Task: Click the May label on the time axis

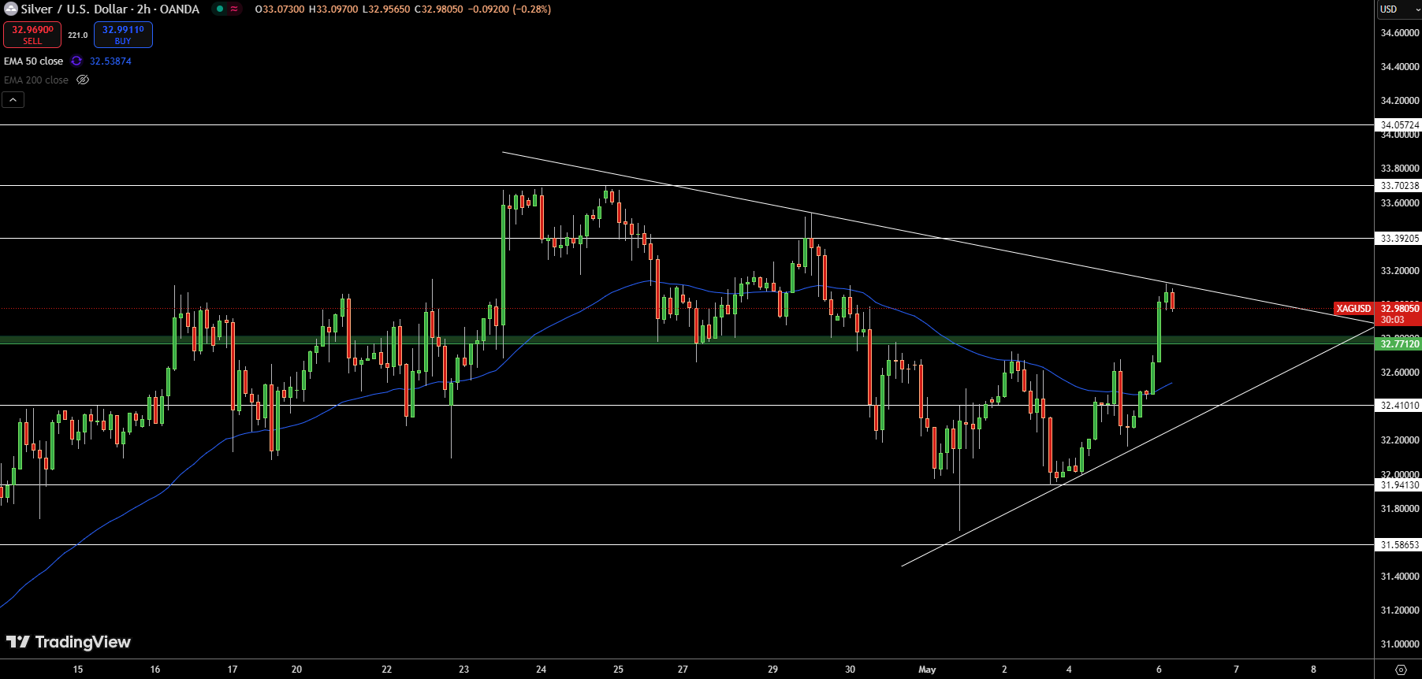Action: (927, 670)
